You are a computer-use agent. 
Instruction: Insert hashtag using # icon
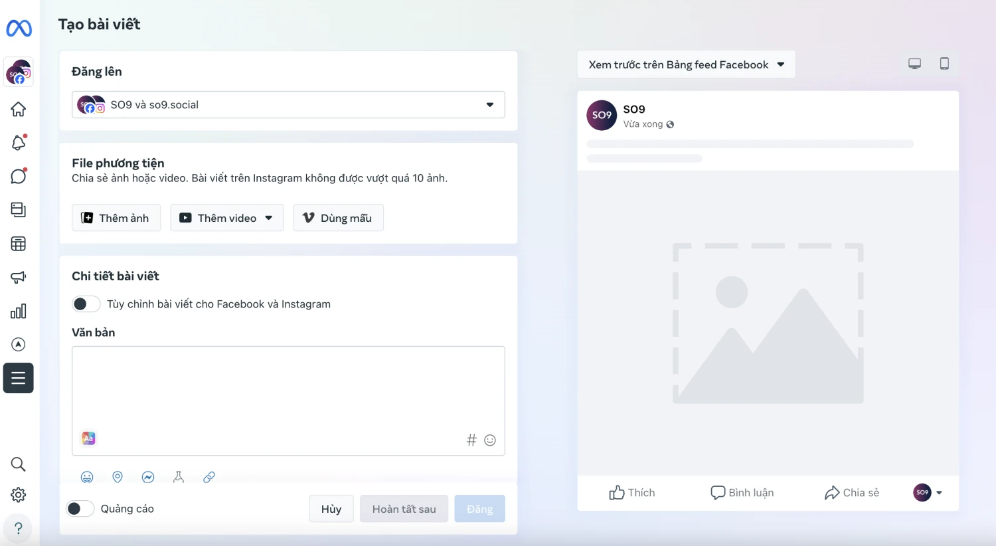[471, 440]
